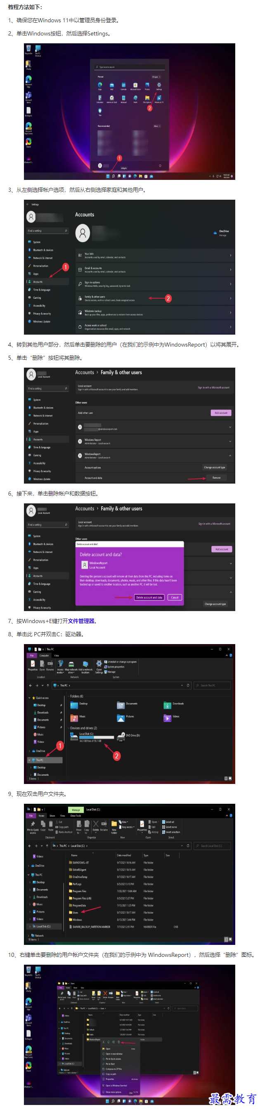The image size is (260, 1112).
Task: Open address bar dropdown in This PC window
Action: (x=182, y=685)
